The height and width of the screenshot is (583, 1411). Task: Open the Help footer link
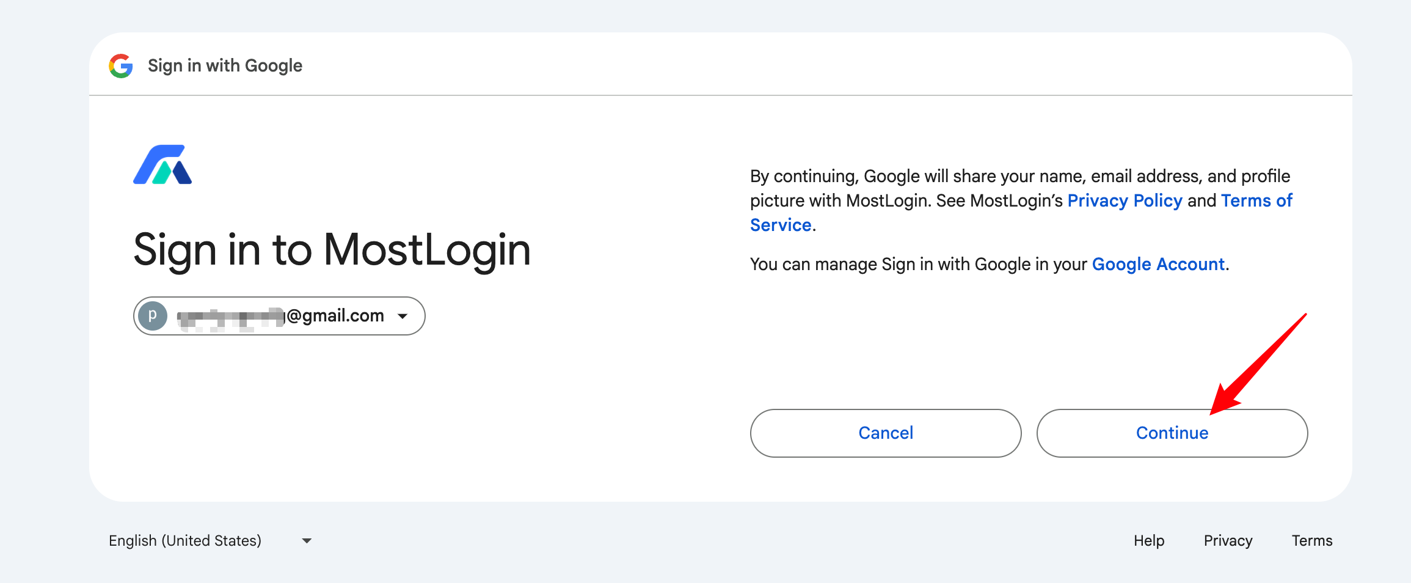(x=1149, y=541)
